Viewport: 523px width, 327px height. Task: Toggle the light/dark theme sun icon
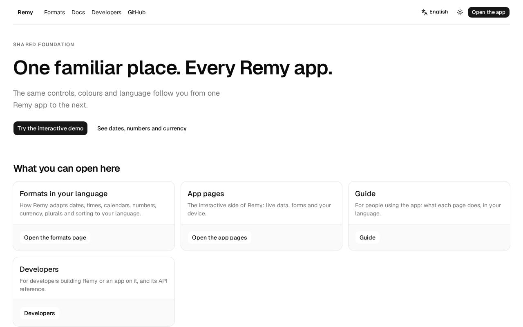pyautogui.click(x=460, y=12)
